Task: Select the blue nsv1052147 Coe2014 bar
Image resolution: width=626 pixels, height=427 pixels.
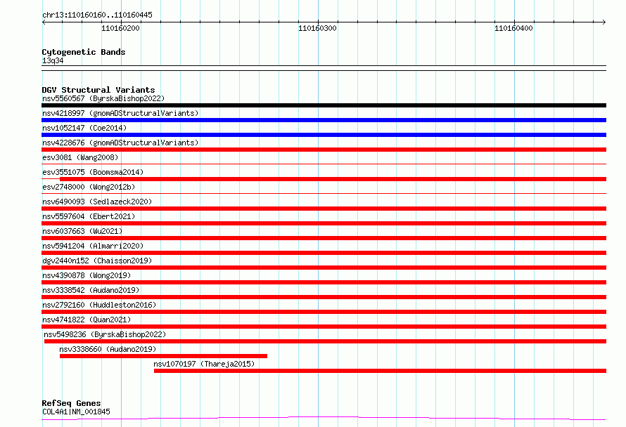Action: click(x=324, y=135)
